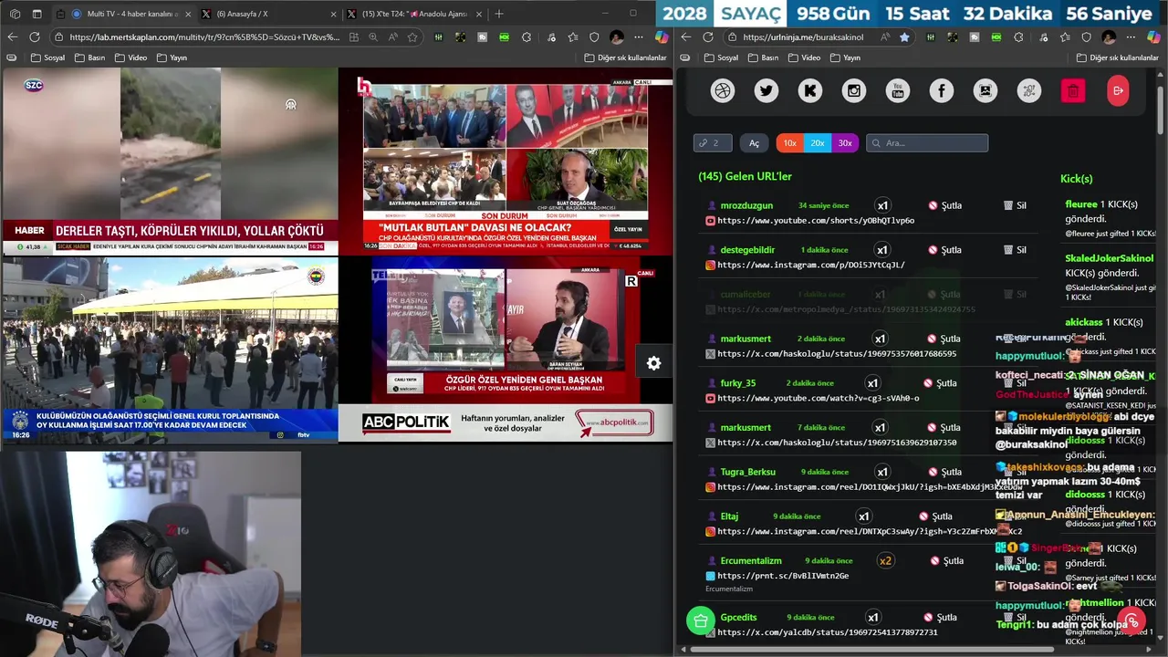Screen dimensions: 1168x657
Task: Open destegebildir's Instagram post link
Action: point(811,266)
